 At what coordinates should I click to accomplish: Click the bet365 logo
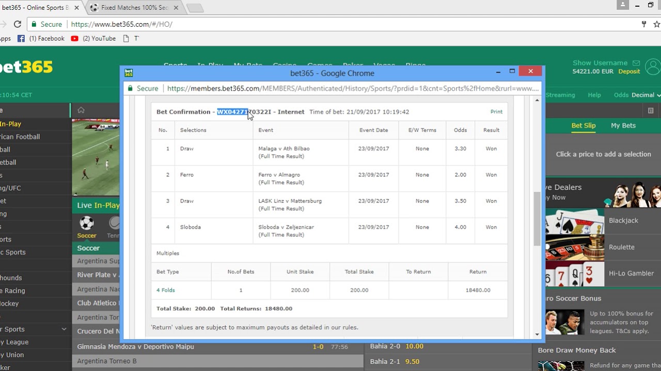tap(26, 67)
